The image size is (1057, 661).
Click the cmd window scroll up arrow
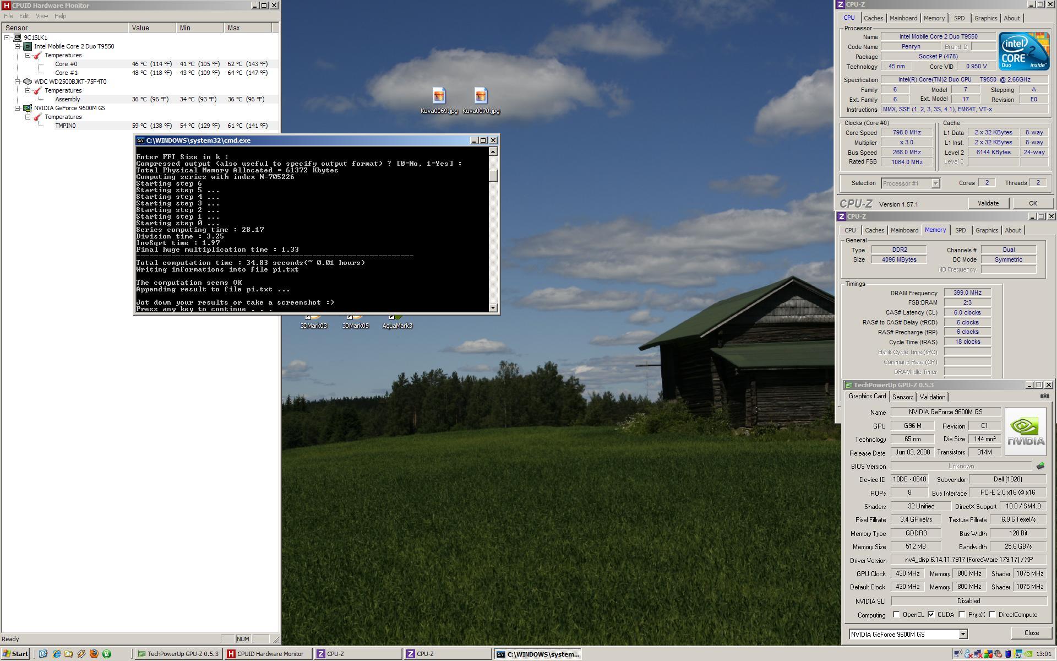(493, 151)
